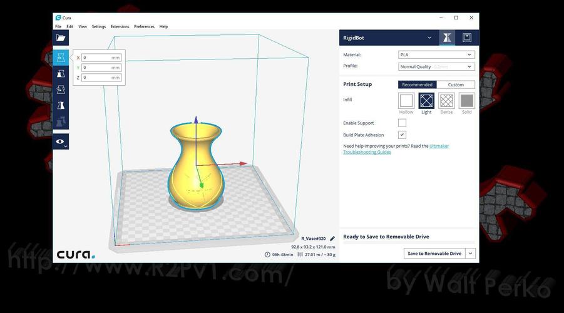Minimize the Cura window
The height and width of the screenshot is (313, 564).
[x=441, y=18]
